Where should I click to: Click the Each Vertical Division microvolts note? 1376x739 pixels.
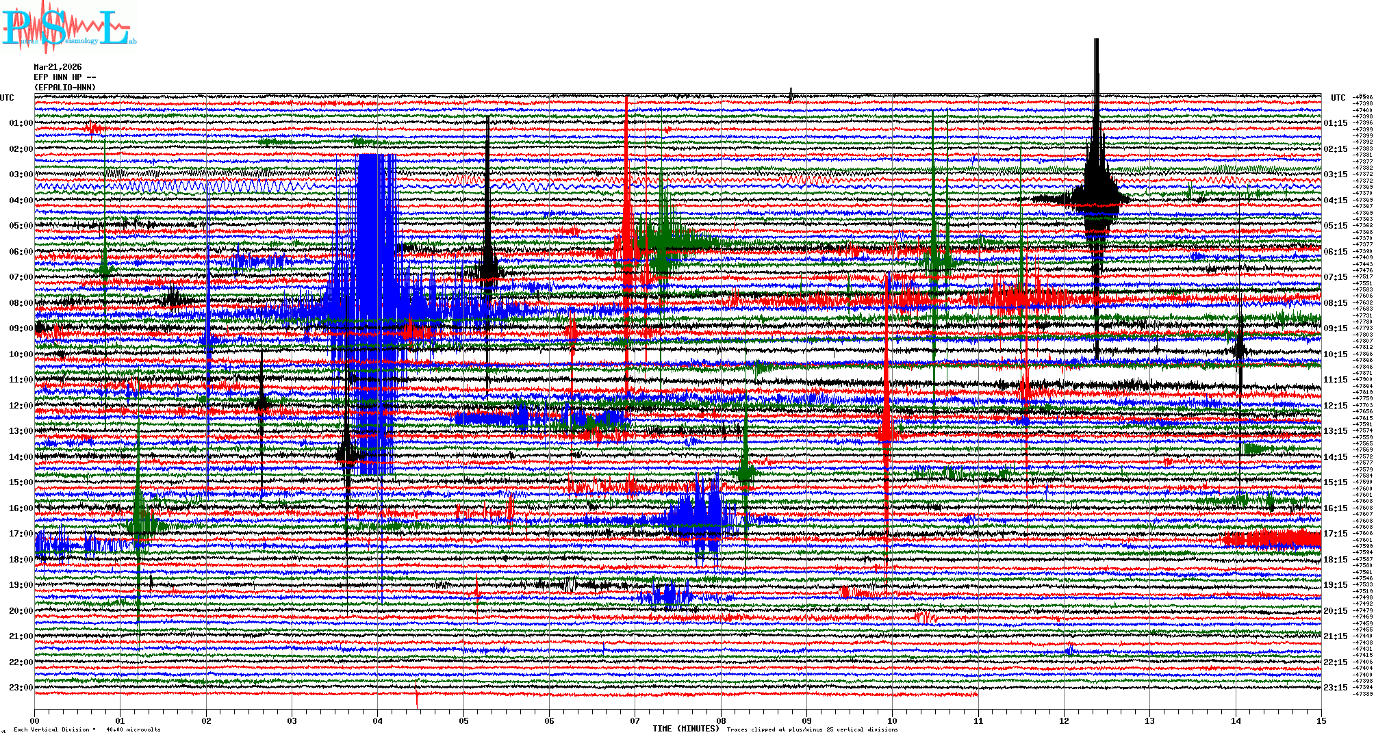pyautogui.click(x=87, y=729)
